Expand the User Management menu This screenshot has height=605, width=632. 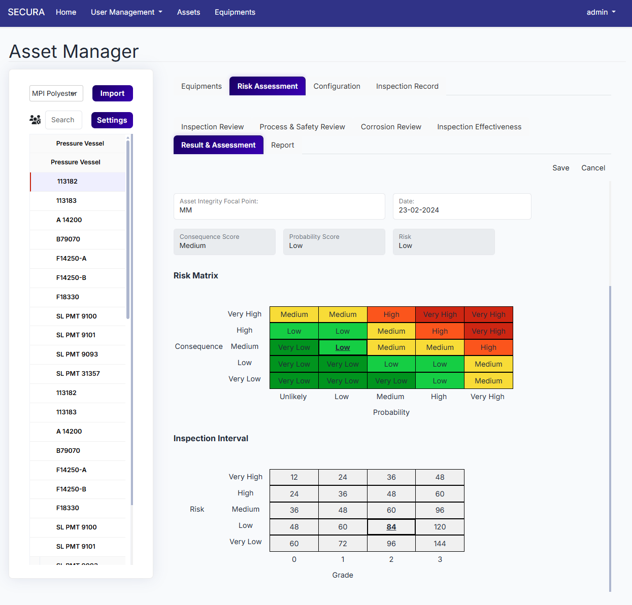coord(126,12)
